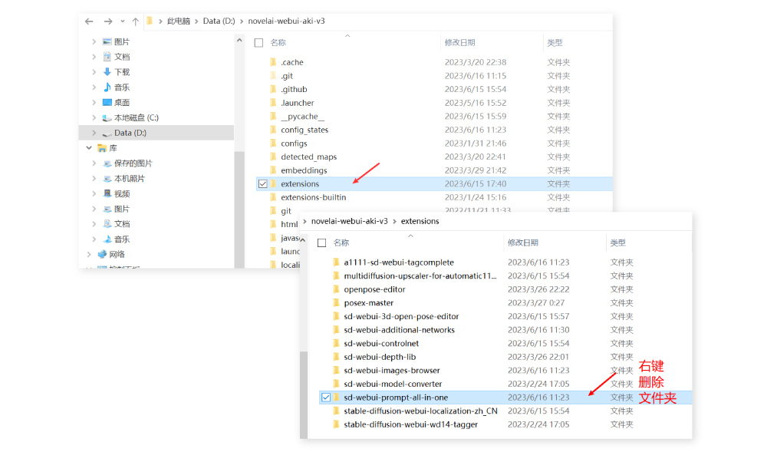Click the sd-webui-images-browser folder icon
Image resolution: width=767 pixels, height=452 pixels.
pos(336,371)
